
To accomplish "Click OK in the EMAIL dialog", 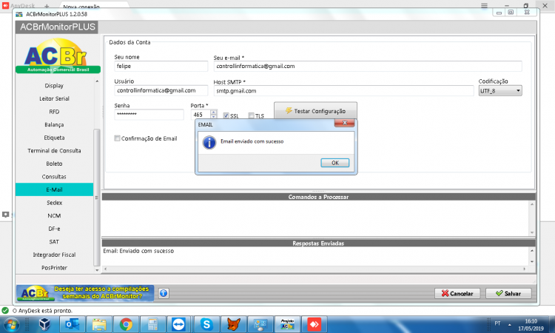I will (334, 163).
